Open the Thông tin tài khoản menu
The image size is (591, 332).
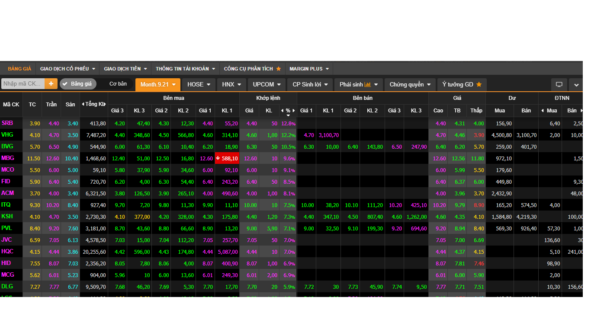[x=185, y=69]
